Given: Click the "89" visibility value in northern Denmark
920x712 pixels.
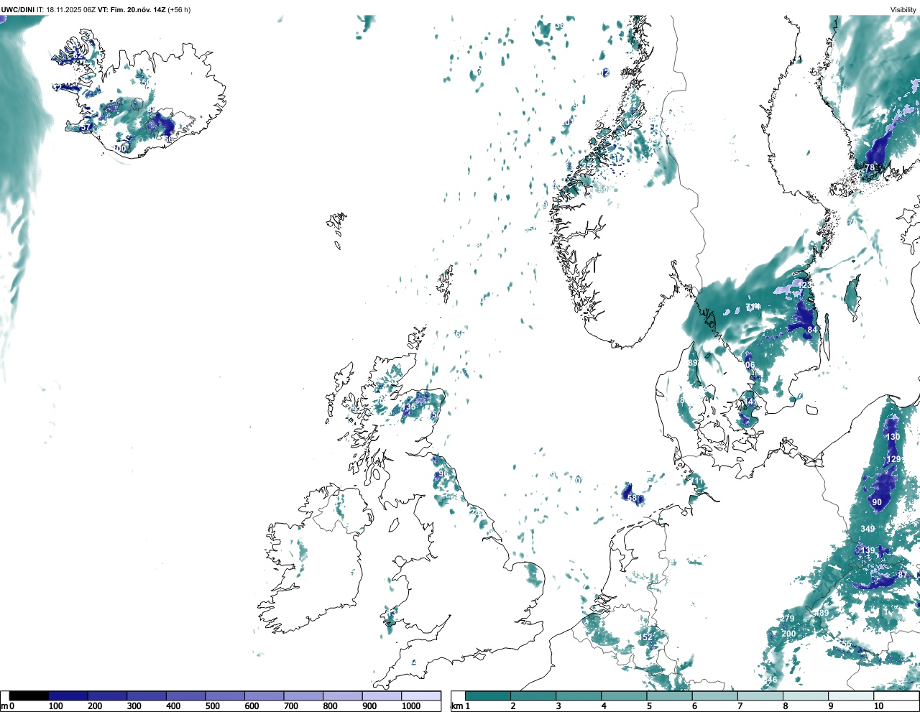Looking at the screenshot, I should click(693, 364).
